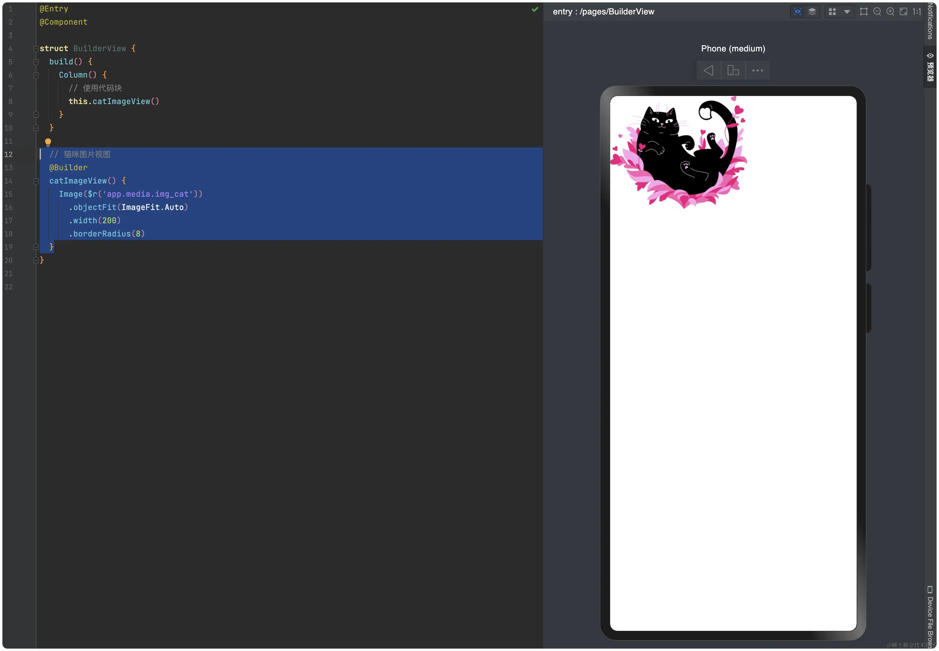Screen dimensions: 939x651
Task: Click the green checkmark inspection indicator
Action: point(535,9)
